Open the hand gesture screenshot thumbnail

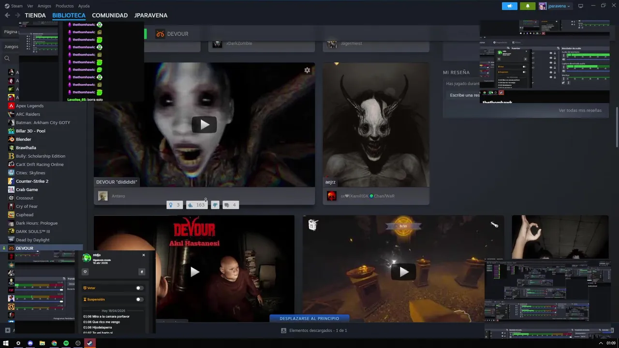point(560,237)
